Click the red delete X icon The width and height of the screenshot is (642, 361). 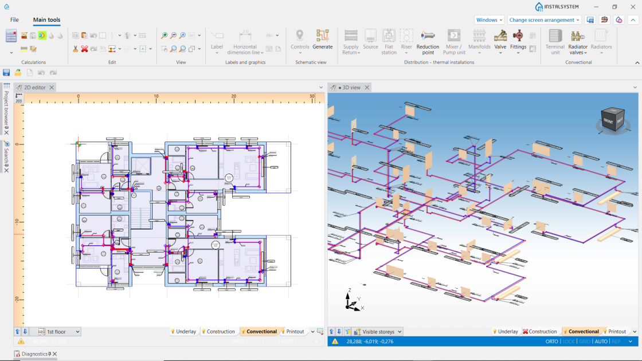pos(84,49)
